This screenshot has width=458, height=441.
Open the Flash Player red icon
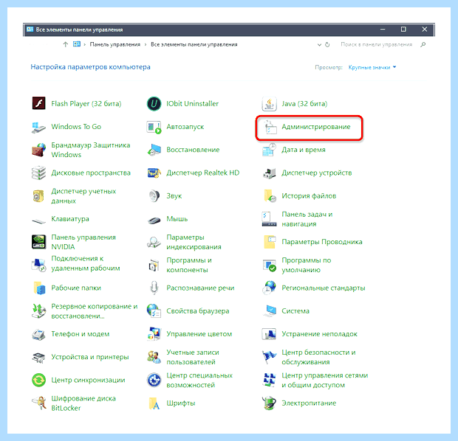(x=39, y=103)
